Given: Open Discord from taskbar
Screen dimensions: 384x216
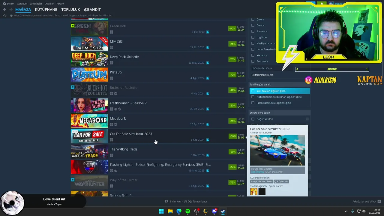Looking at the screenshot, I should tap(214, 211).
